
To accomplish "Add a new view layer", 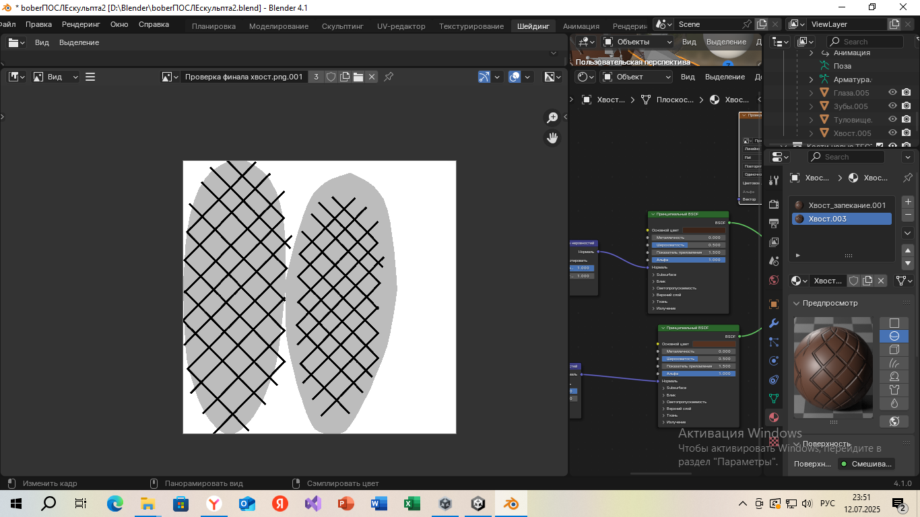I will pyautogui.click(x=894, y=24).
